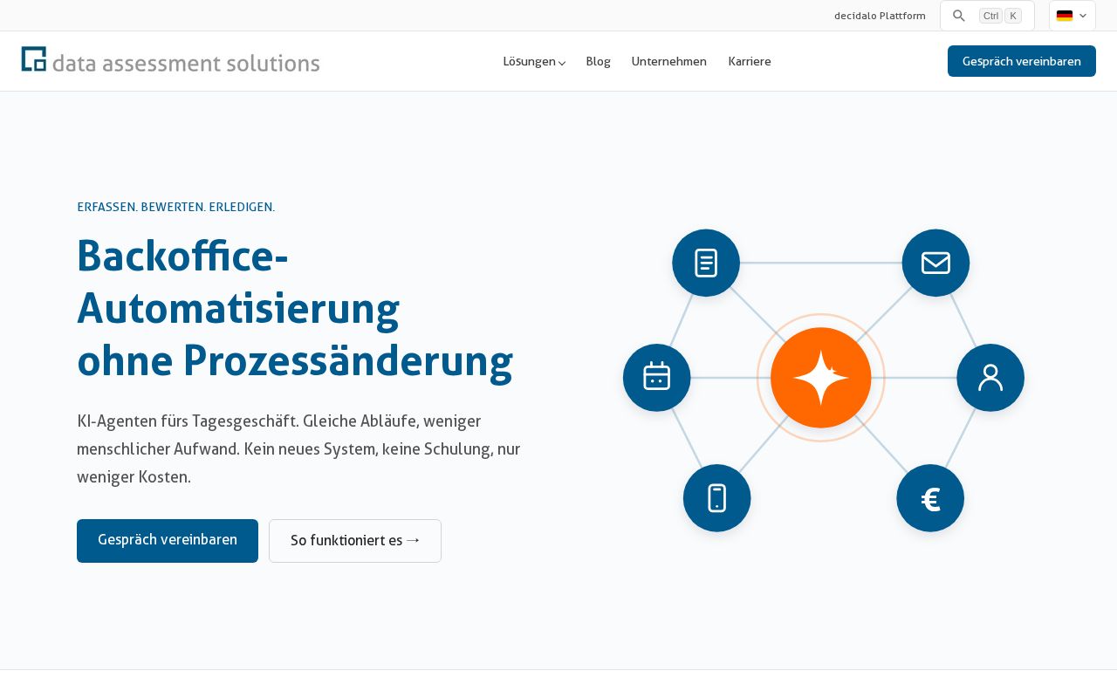Click the calendar icon circle in diagram

coord(656,378)
